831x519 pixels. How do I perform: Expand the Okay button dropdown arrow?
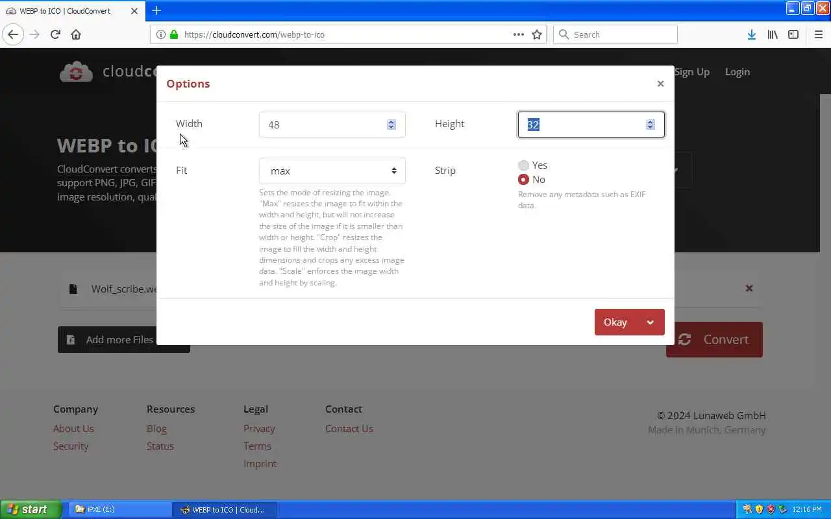650,322
